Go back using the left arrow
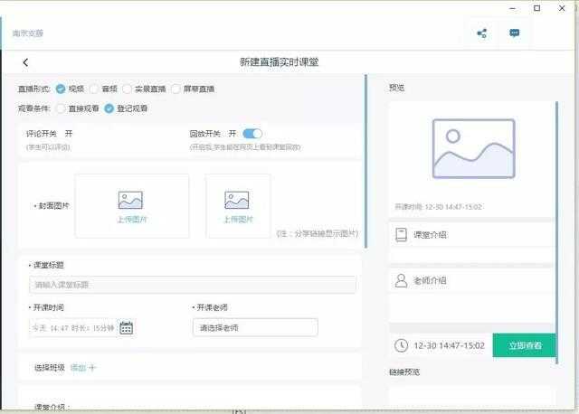The width and height of the screenshot is (579, 414). point(25,62)
